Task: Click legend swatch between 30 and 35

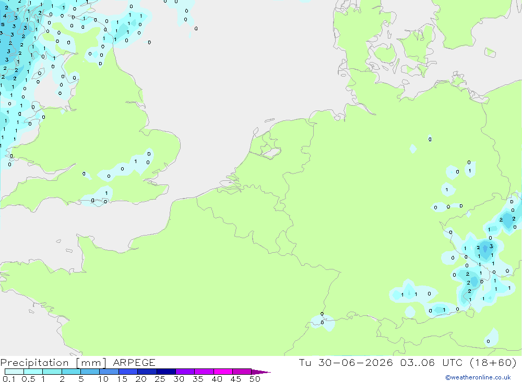Action: [x=185, y=372]
